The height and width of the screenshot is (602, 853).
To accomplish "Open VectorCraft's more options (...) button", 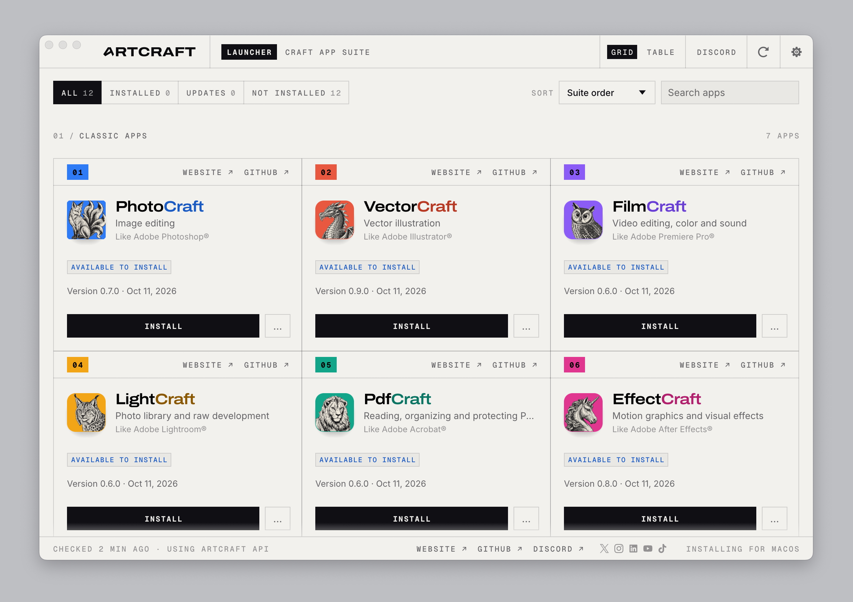I will tap(526, 326).
